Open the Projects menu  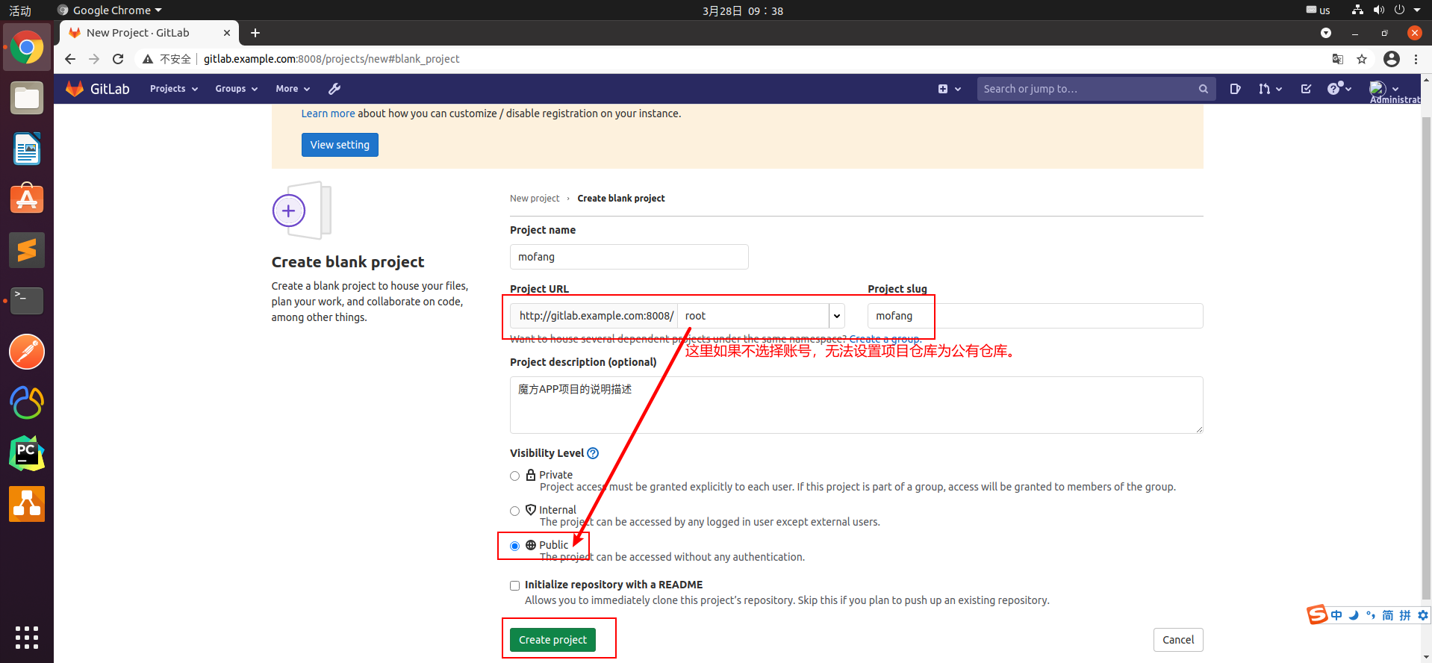(x=174, y=89)
